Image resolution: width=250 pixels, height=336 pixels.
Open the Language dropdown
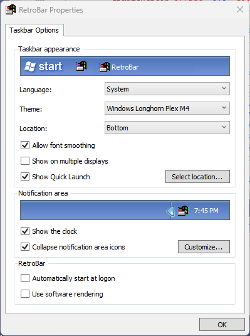pos(167,89)
